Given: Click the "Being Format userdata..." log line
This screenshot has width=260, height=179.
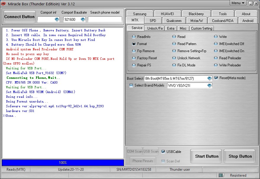Looking at the screenshot, I should (x=27, y=101).
